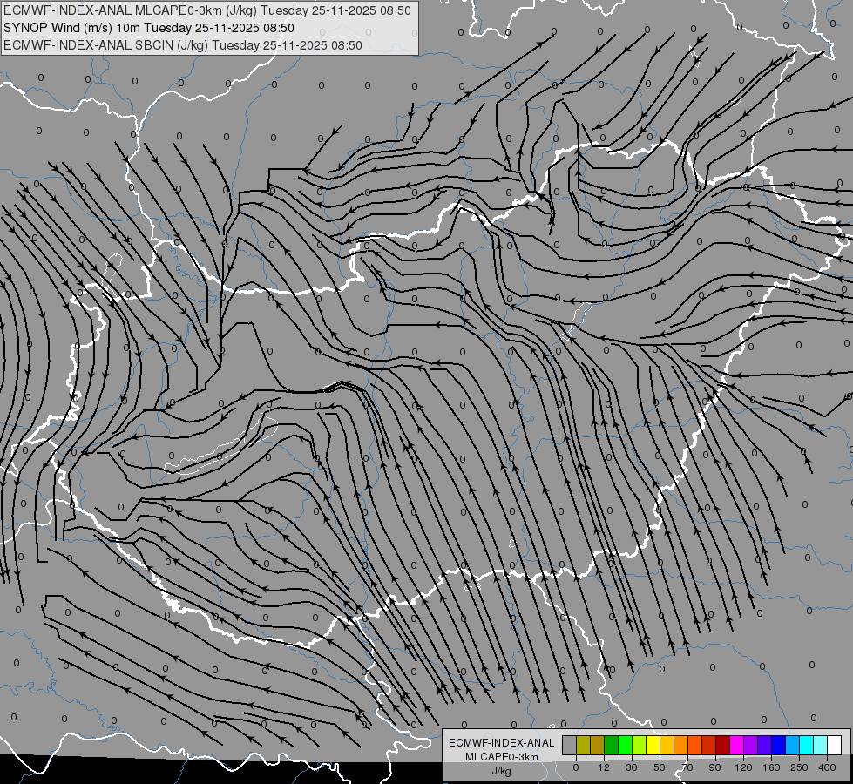Click the pure blue swatch in the legend
The height and width of the screenshot is (784, 853).
tap(778, 745)
